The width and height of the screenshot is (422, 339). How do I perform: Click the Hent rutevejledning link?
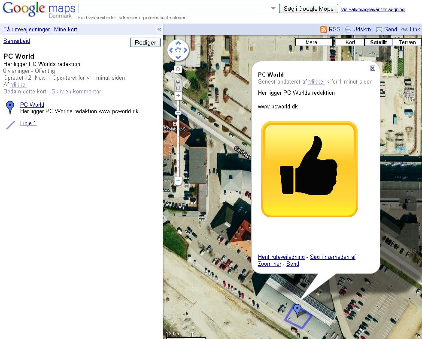point(281,257)
